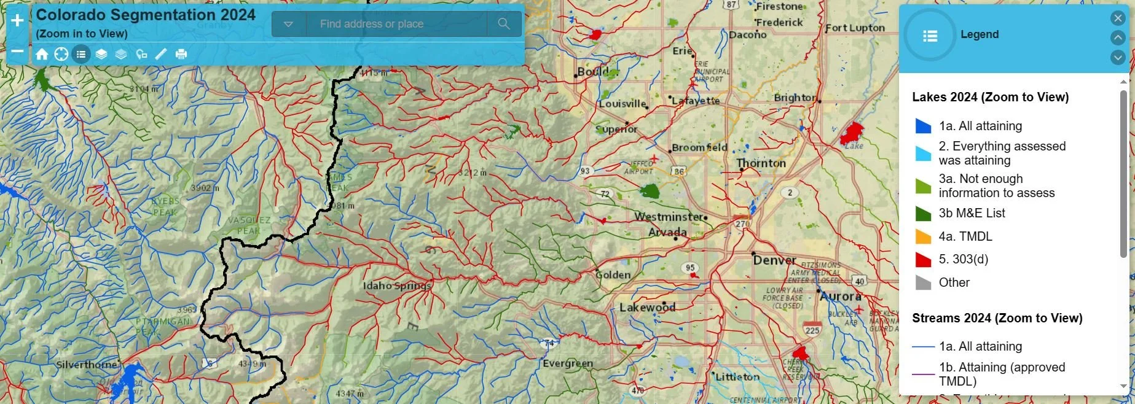Open the Basemap Gallery widget
The image size is (1135, 404).
point(121,54)
